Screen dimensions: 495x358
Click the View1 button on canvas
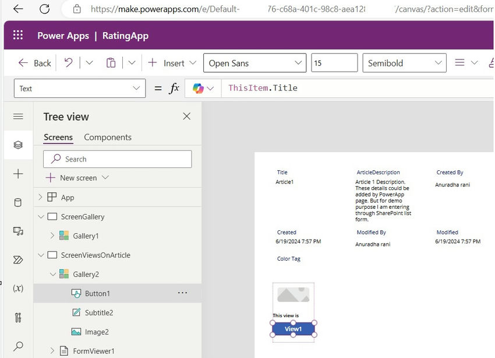[x=294, y=329]
